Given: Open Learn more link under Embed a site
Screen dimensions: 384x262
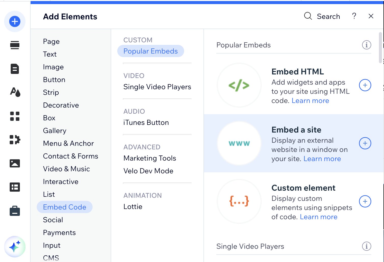Looking at the screenshot, I should pos(322,159).
